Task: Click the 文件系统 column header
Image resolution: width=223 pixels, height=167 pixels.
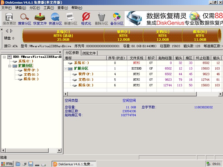Action: pos(137,58)
